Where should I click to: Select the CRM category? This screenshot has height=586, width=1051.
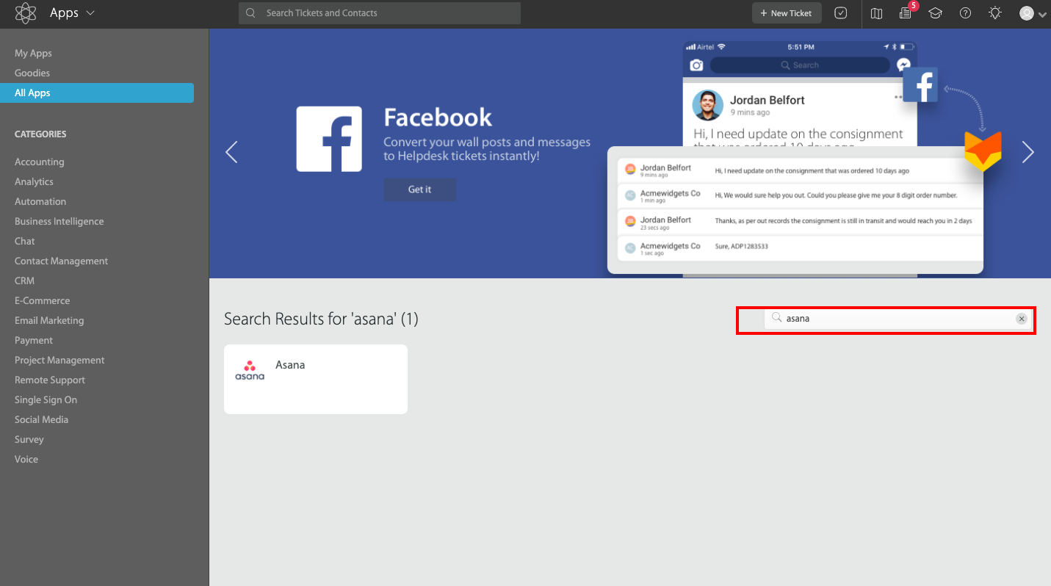point(24,281)
